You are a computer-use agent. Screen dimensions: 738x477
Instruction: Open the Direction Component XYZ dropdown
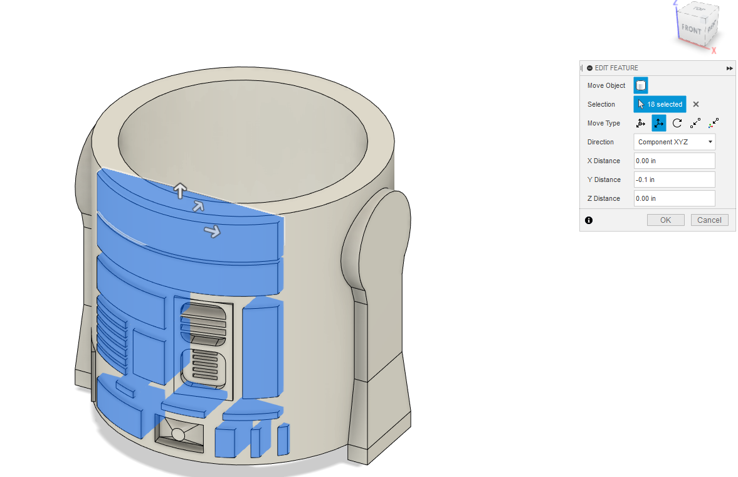pos(675,142)
